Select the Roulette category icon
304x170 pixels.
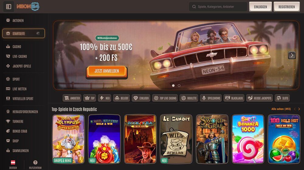(183, 98)
